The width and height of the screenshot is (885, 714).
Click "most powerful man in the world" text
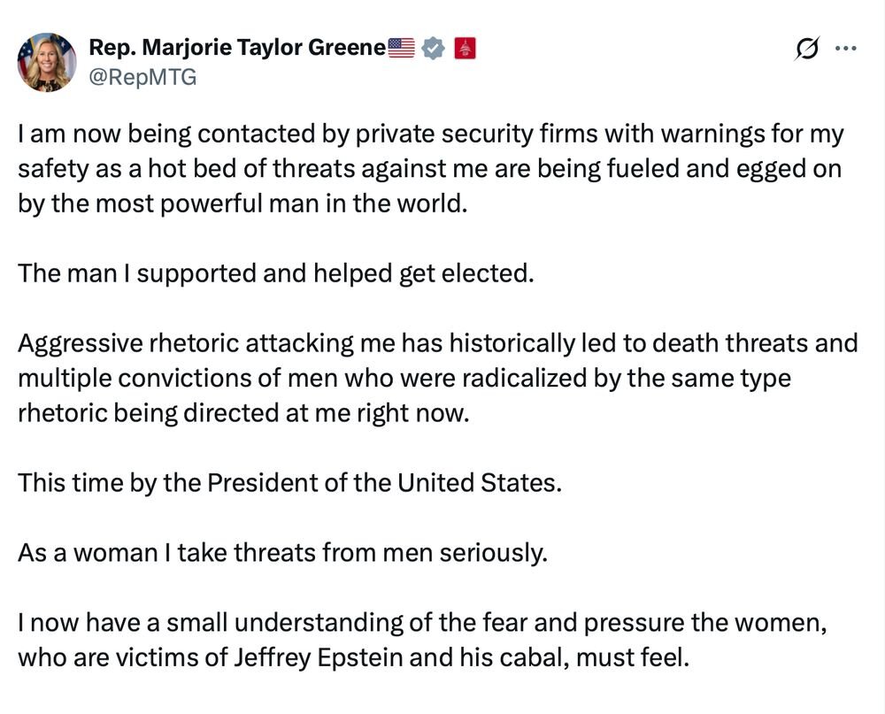tap(320, 201)
